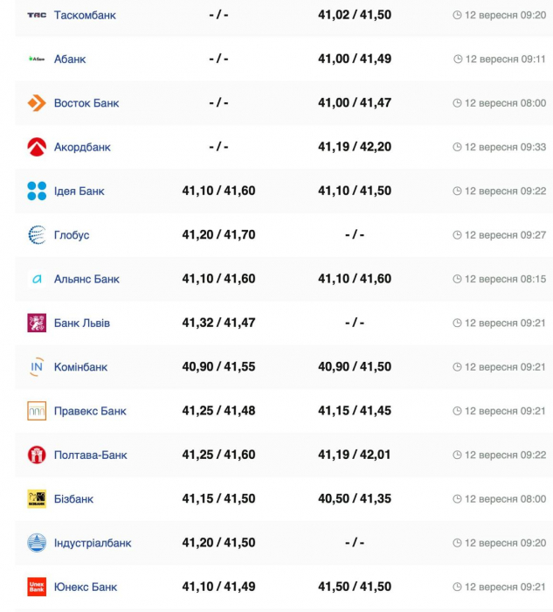Click the clock icon beside Абанк timestamp
This screenshot has height=612, width=553.
[458, 59]
